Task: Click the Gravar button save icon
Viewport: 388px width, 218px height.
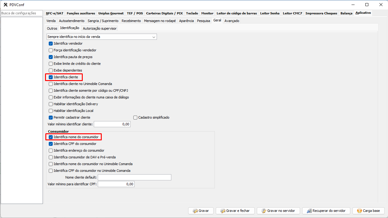Action: [195, 211]
